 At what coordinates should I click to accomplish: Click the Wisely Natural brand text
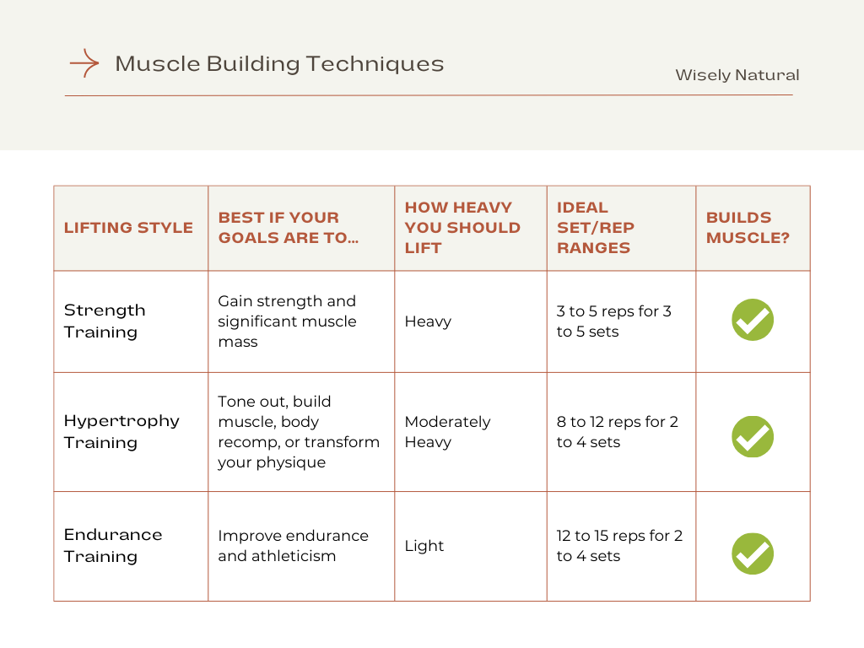pos(737,75)
